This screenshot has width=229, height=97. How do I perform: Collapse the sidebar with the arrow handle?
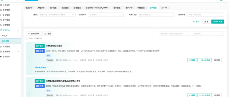[x=21, y=6]
